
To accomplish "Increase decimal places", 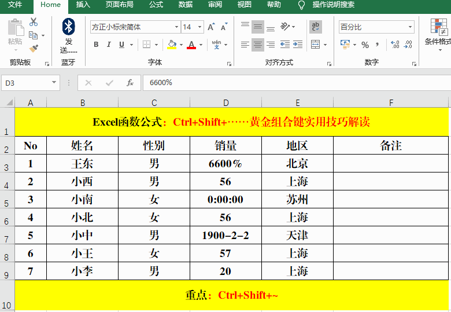I will 395,45.
